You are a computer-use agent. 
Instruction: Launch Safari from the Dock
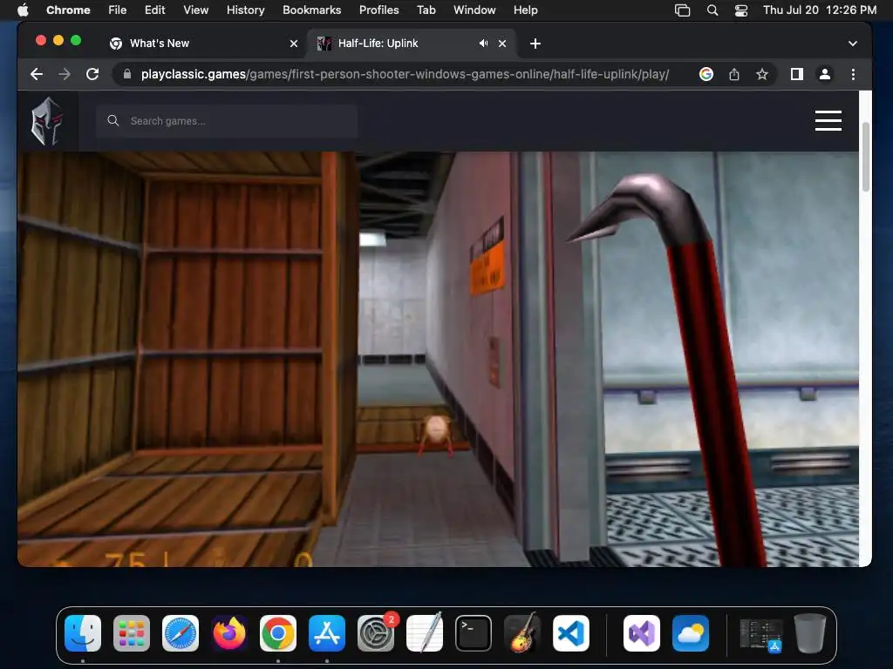coord(181,633)
